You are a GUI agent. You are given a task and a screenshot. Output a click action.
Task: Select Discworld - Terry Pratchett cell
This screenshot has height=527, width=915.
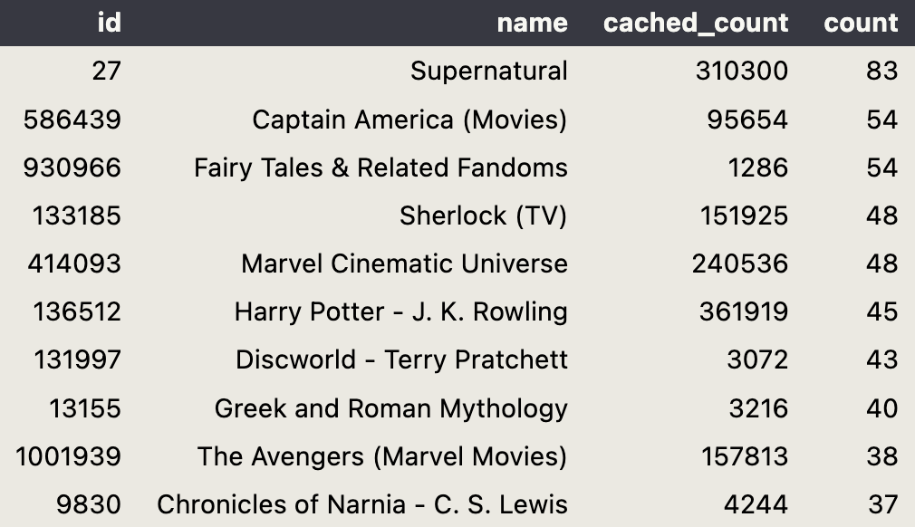(x=401, y=359)
